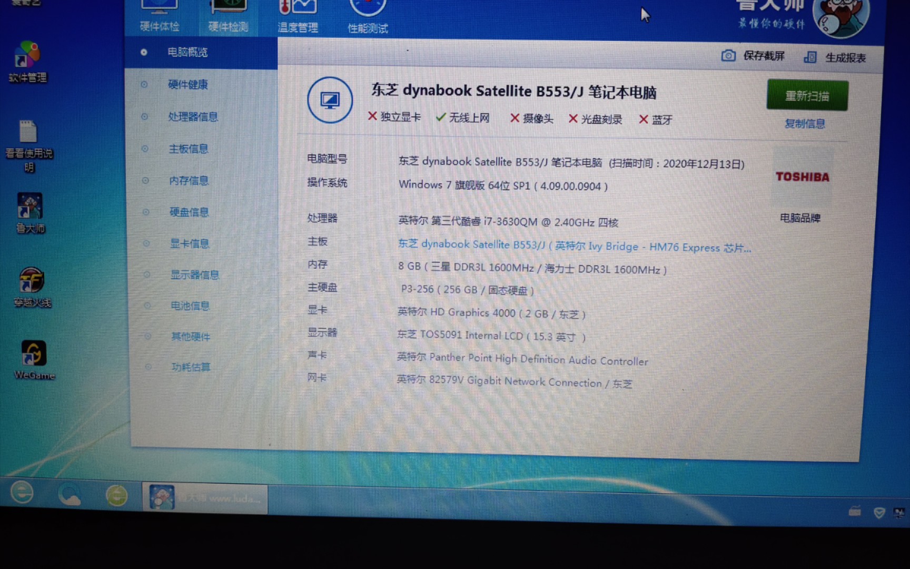Image resolution: width=910 pixels, height=569 pixels.
Task: Open the Sogou browser taskbar icon
Action: [x=70, y=495]
